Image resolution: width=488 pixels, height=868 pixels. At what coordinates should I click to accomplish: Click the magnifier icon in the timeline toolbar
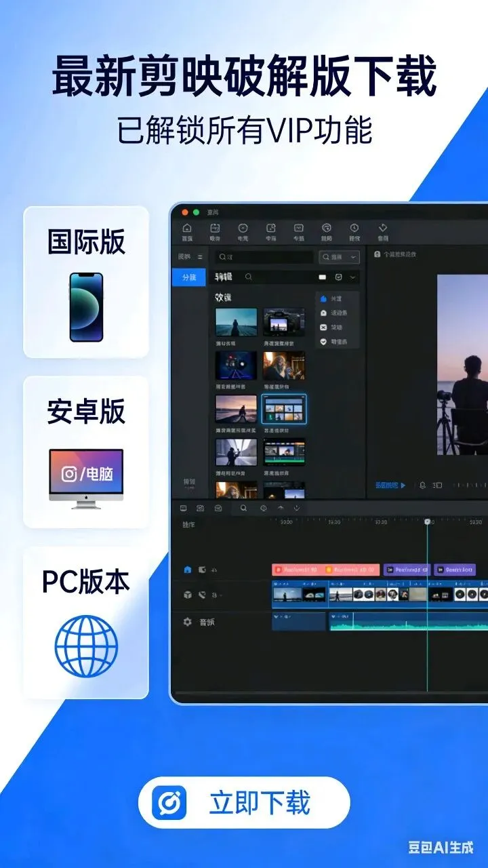click(243, 508)
